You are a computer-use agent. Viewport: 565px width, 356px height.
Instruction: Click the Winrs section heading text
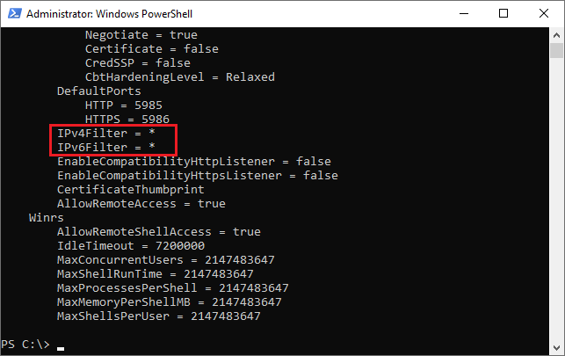coord(46,218)
